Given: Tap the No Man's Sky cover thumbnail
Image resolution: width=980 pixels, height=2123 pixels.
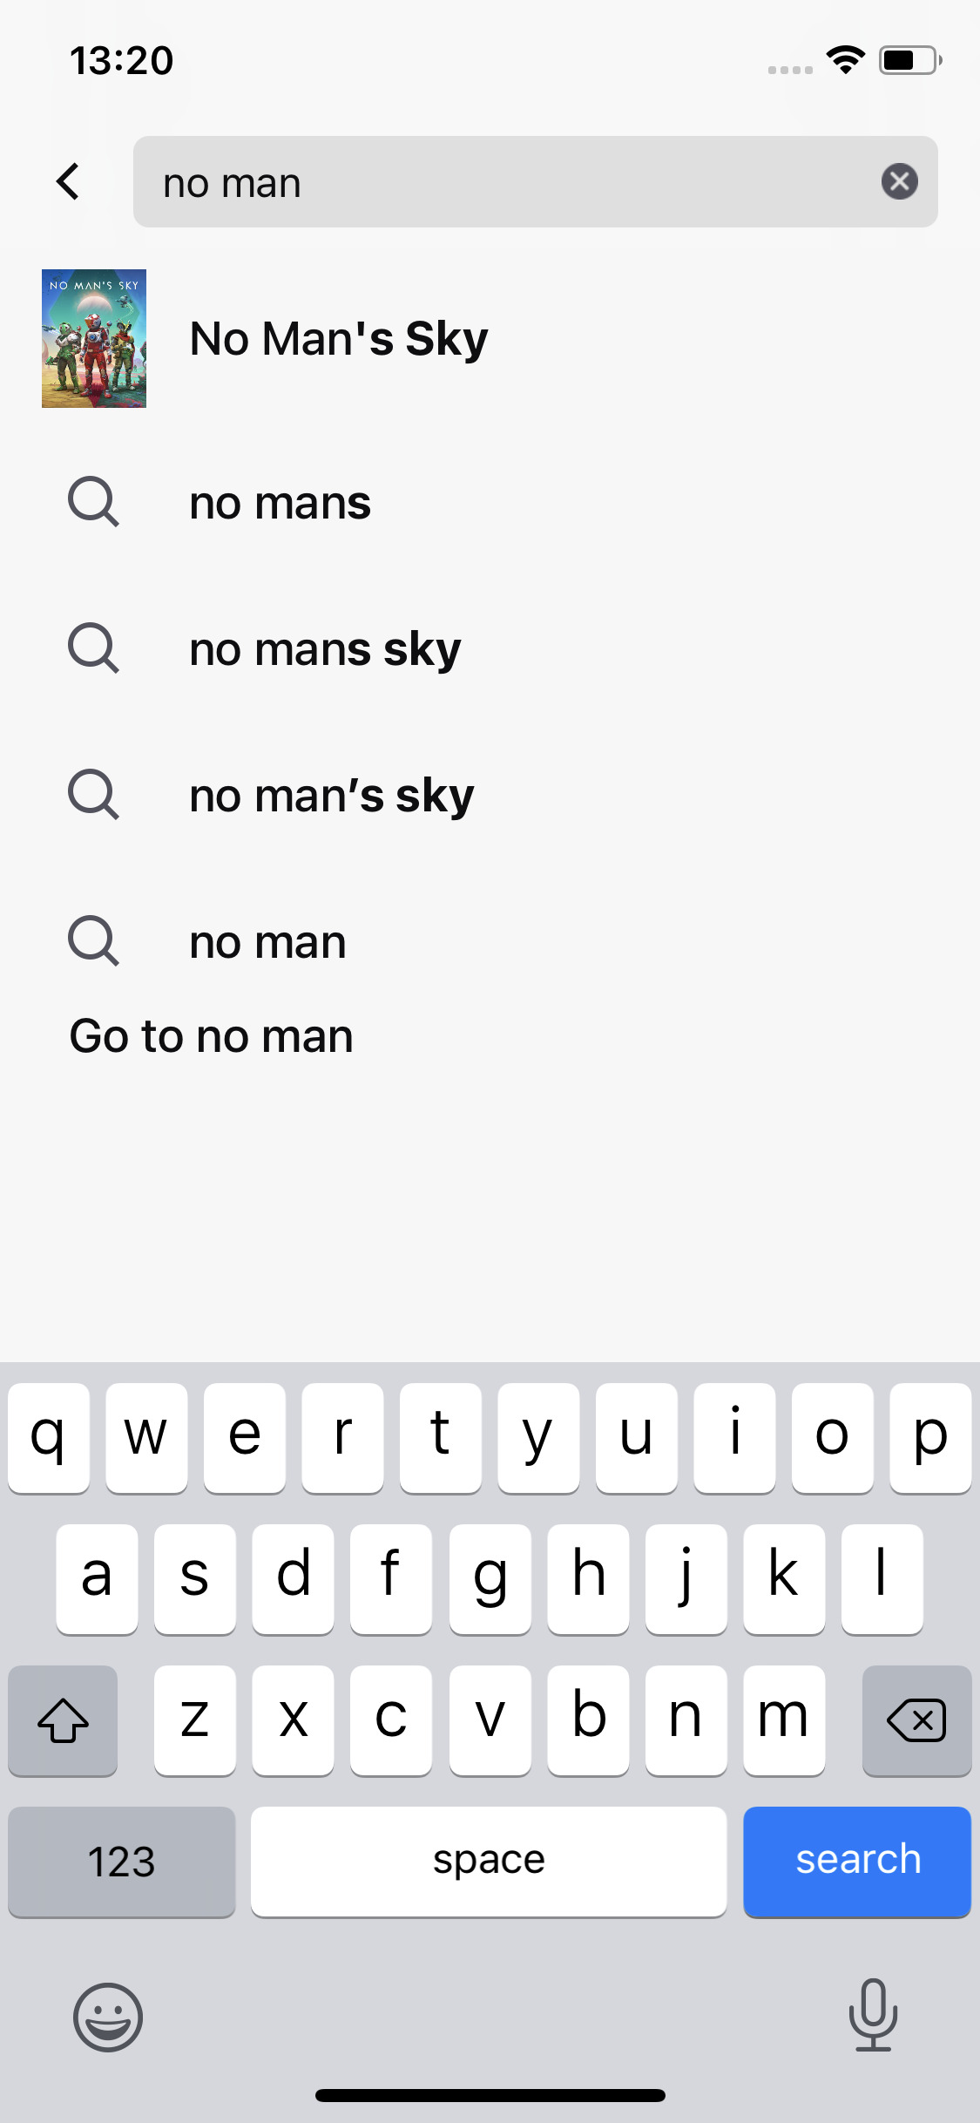Looking at the screenshot, I should 93,338.
